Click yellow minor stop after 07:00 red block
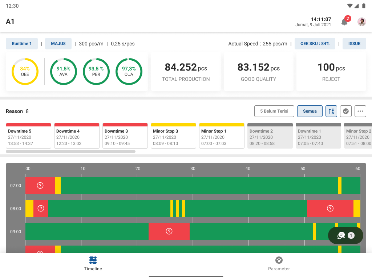The image size is (372, 279). (58, 185)
